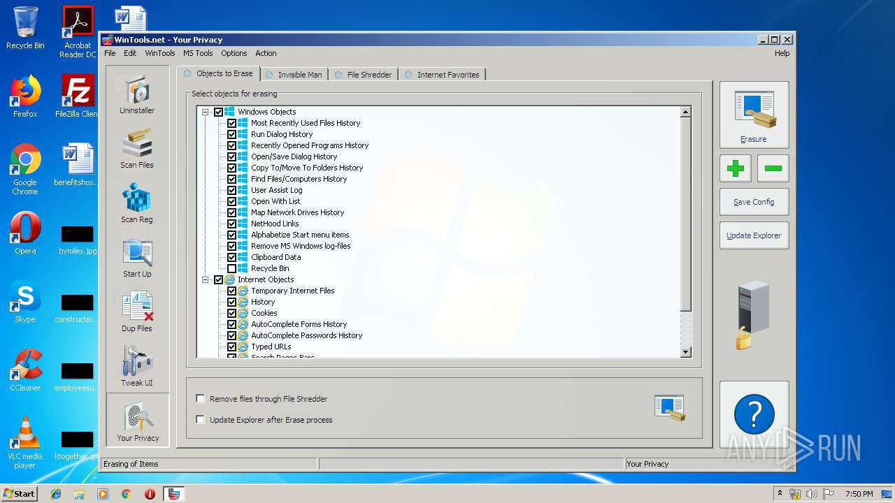The image size is (895, 503).
Task: Toggle Temporary Internet Files checkbox
Action: pyautogui.click(x=231, y=291)
